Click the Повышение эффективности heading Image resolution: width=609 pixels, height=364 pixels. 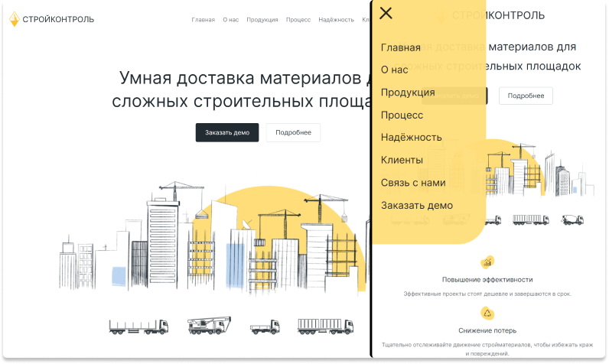(x=487, y=280)
